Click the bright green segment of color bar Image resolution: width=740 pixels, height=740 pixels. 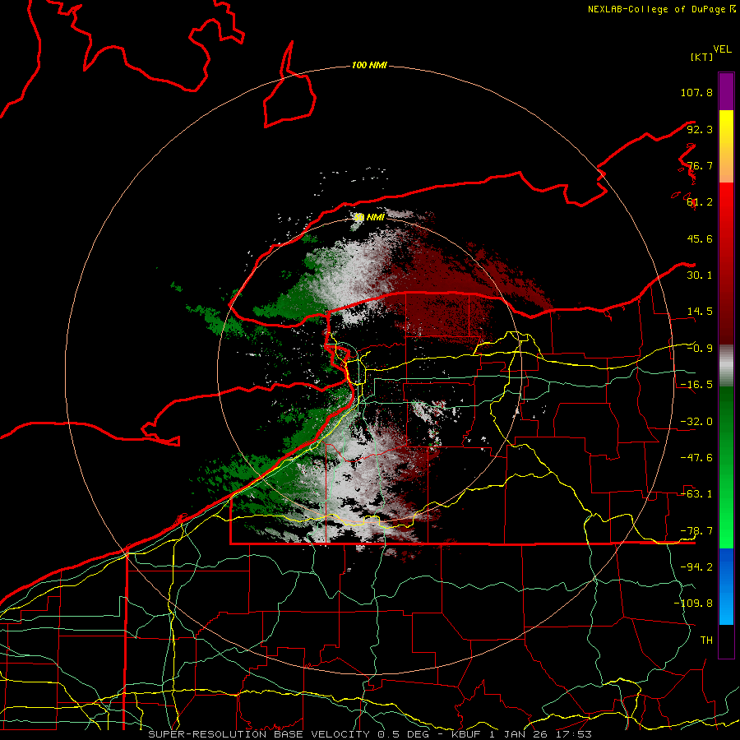[x=726, y=467]
